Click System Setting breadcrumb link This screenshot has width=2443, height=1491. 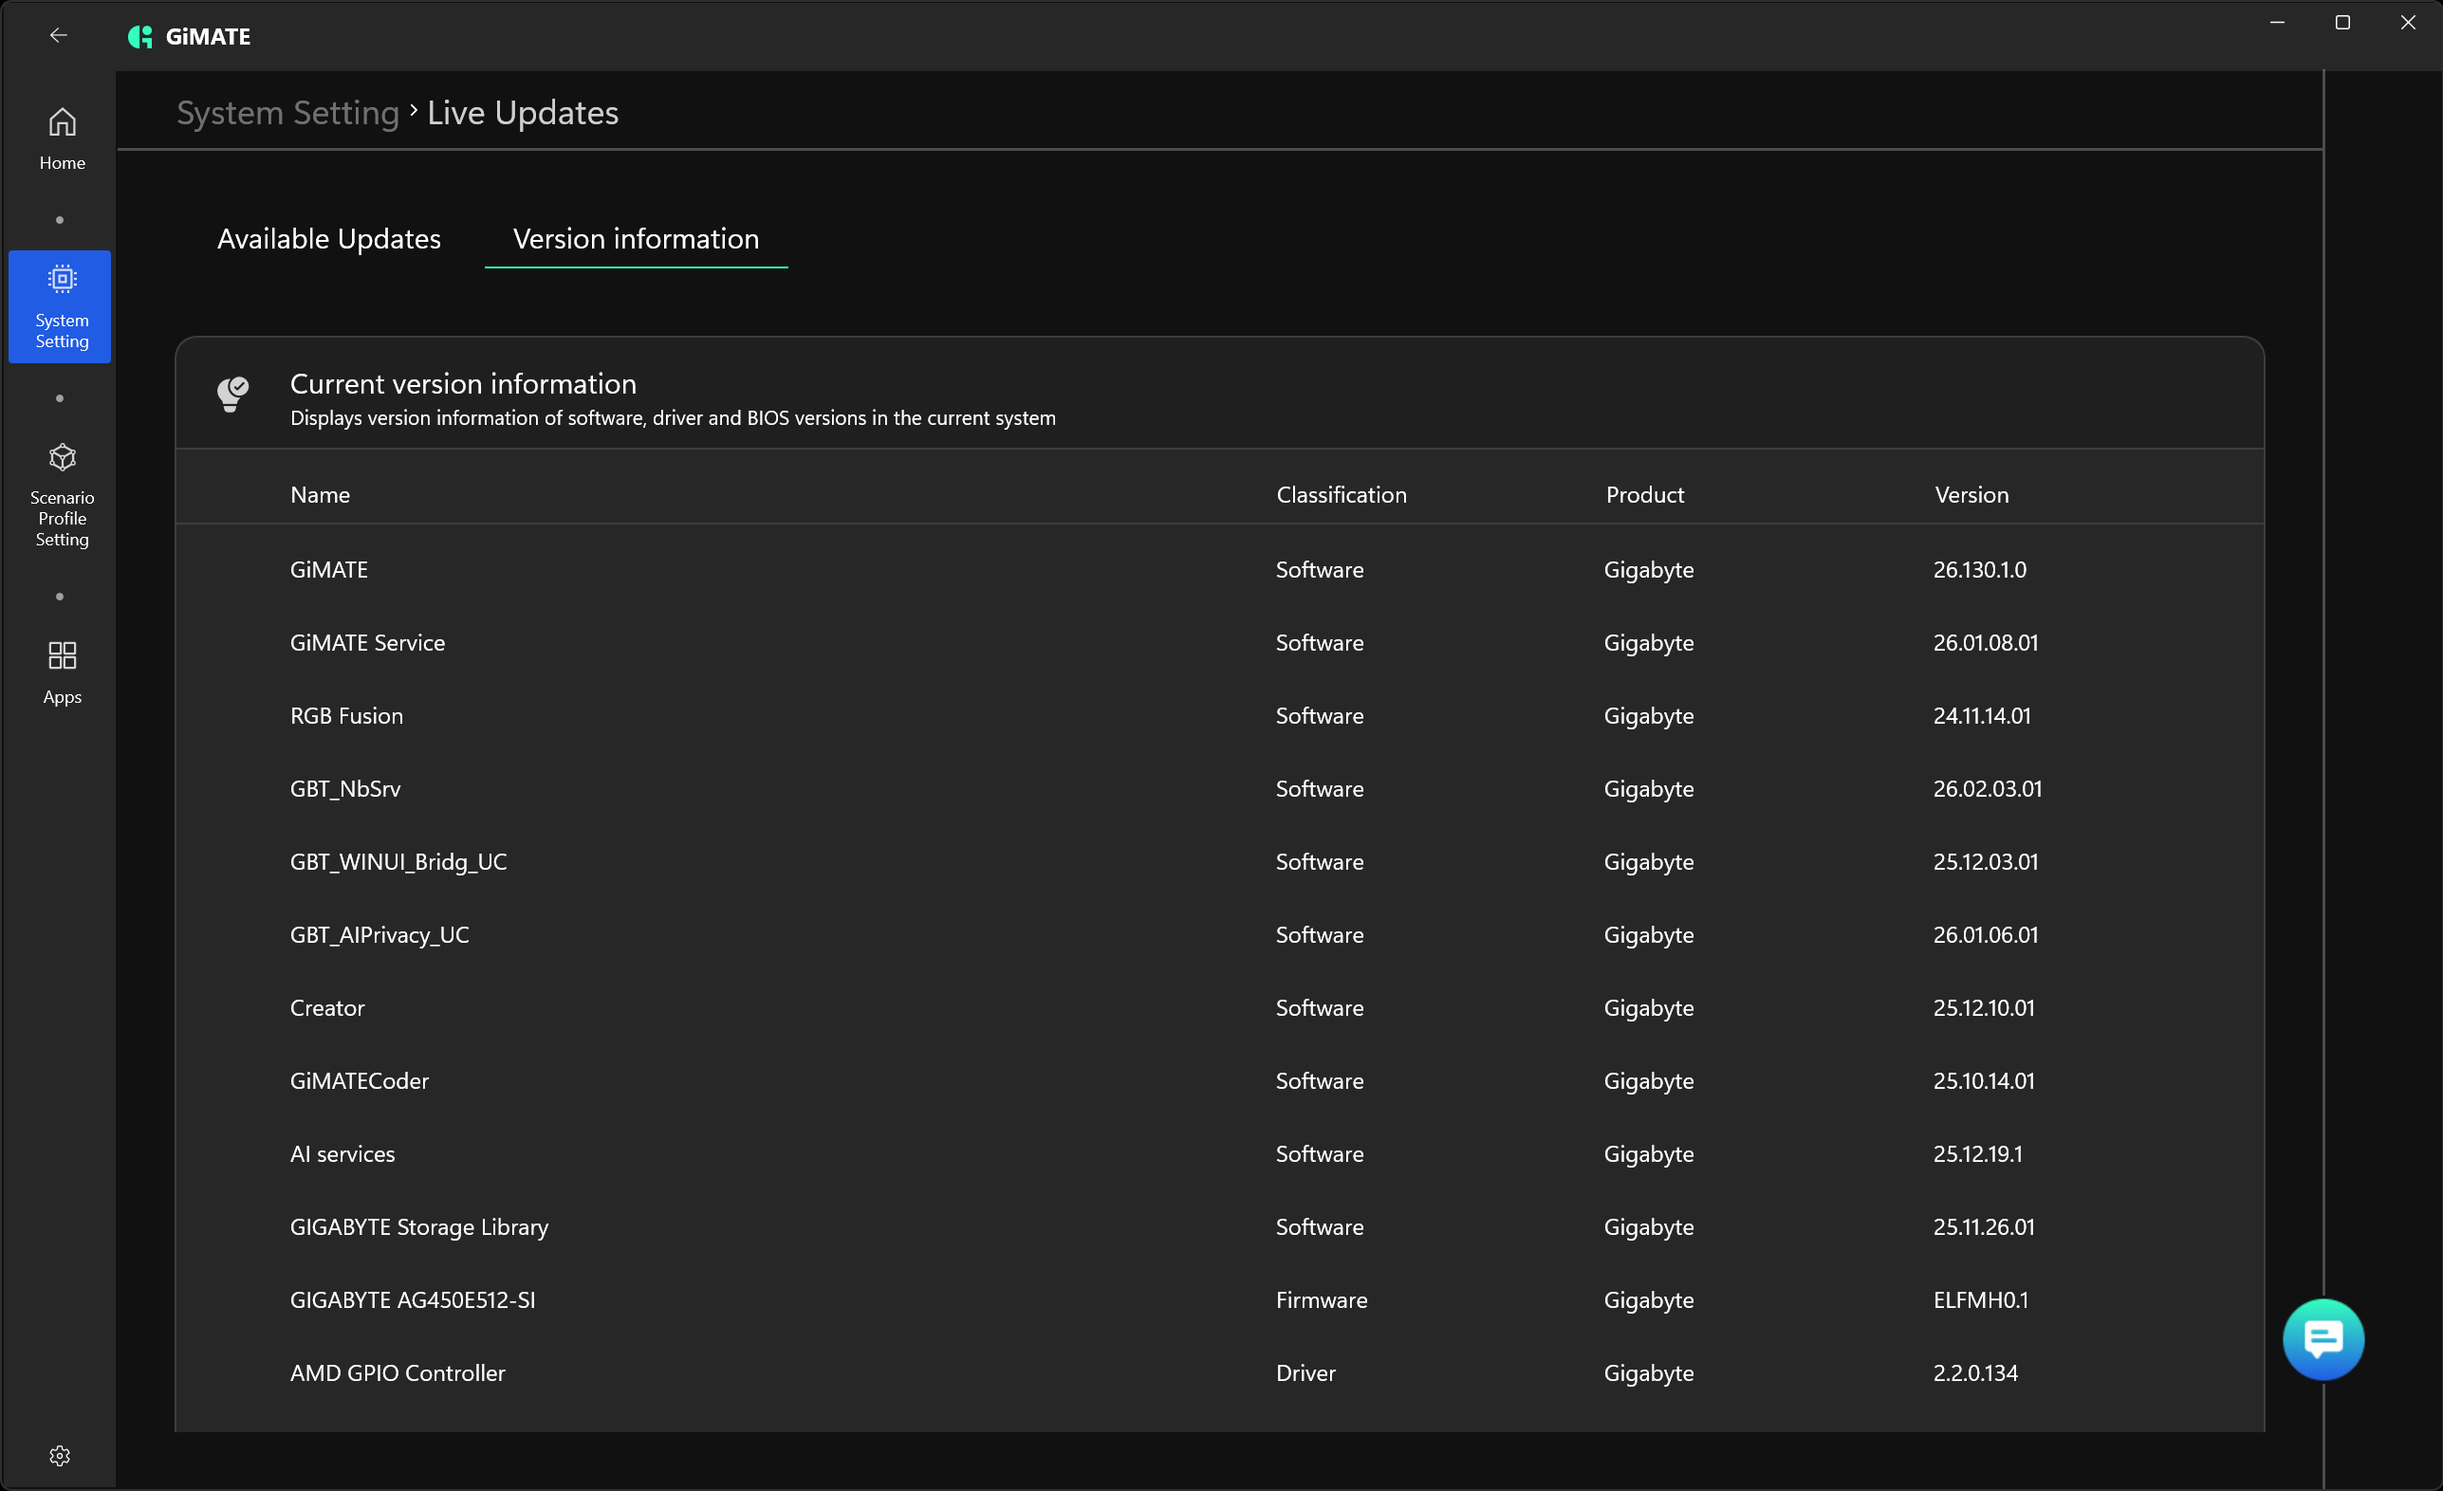click(x=287, y=113)
